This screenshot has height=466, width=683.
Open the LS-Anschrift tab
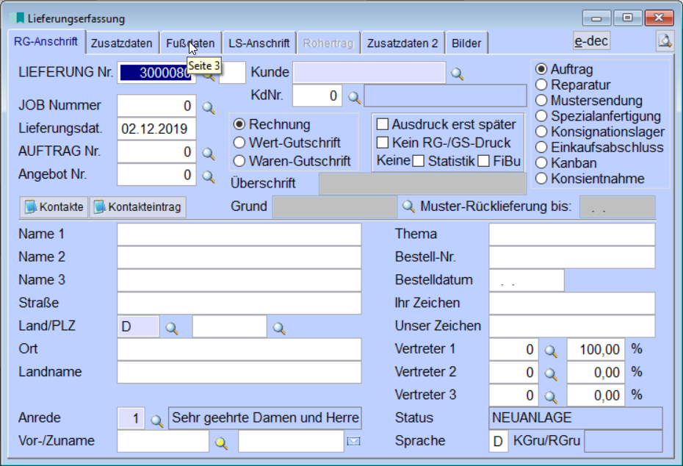tap(259, 43)
